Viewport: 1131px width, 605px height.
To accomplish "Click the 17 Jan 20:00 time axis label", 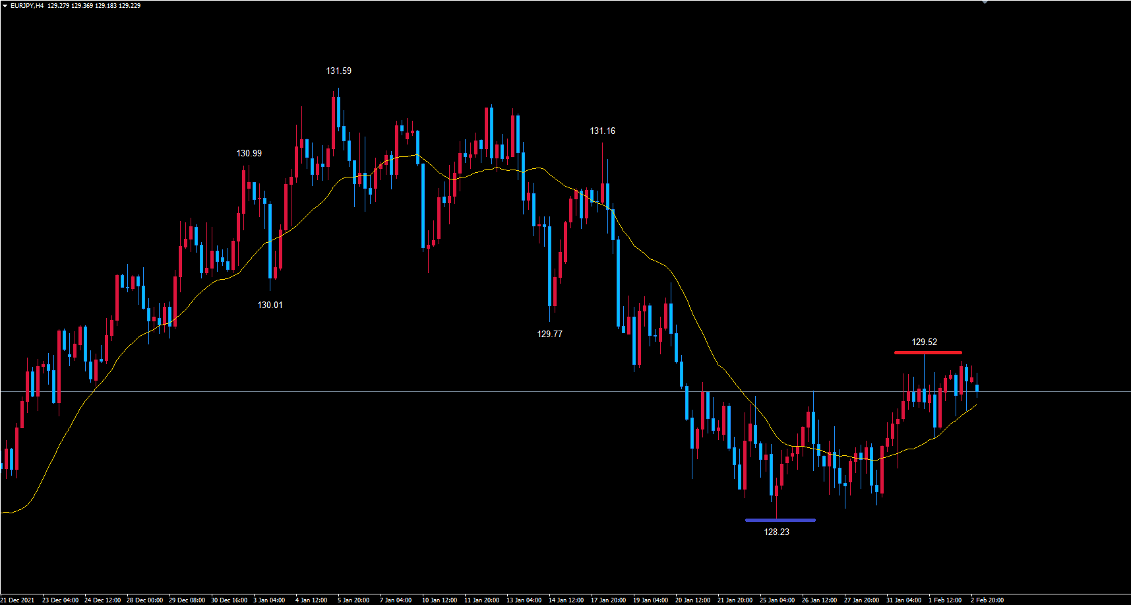I will 608,600.
